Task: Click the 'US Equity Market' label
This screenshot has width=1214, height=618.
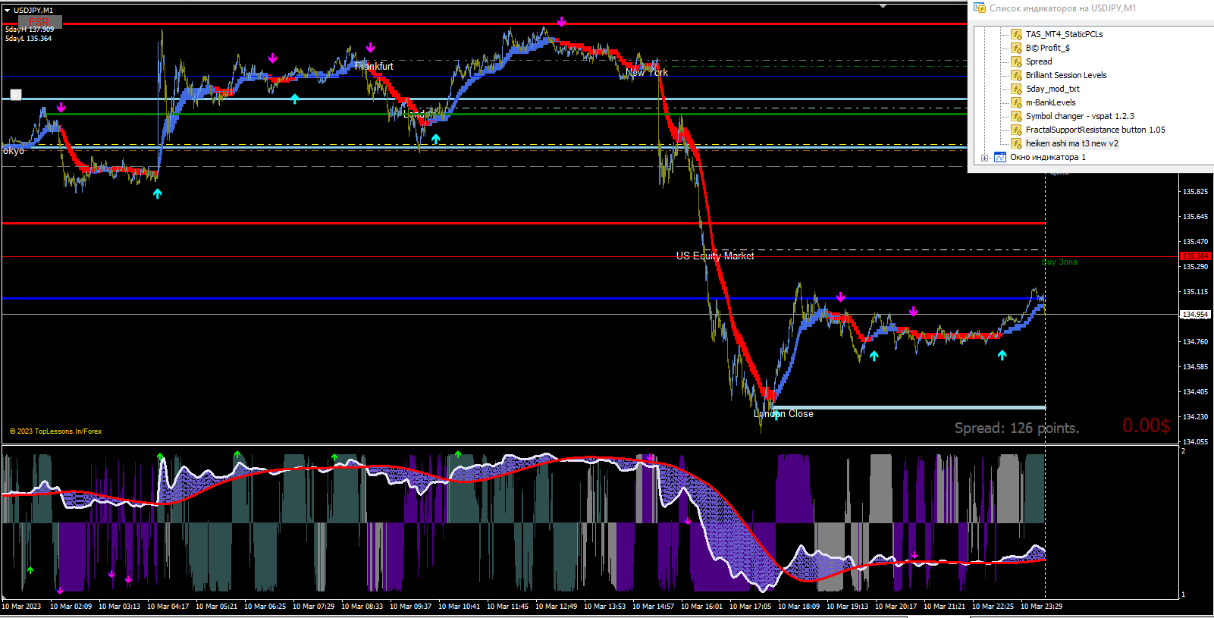Action: (x=715, y=256)
